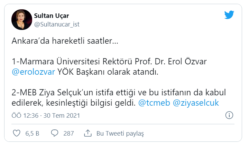The image size is (249, 148).
Task: Click the 6,5 B likes count
Action: (32, 134)
